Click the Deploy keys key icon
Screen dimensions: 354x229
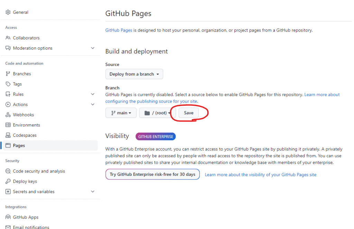(8, 181)
